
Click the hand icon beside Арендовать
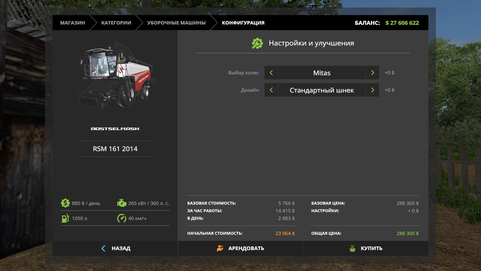220,248
